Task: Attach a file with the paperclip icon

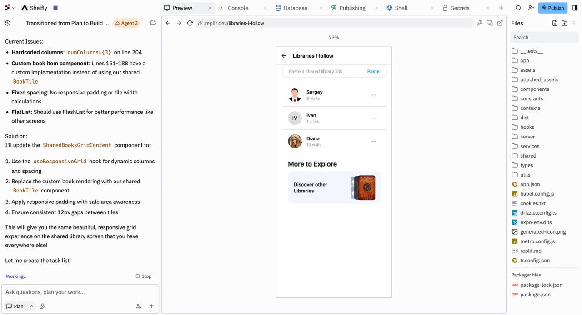Action: click(x=42, y=306)
